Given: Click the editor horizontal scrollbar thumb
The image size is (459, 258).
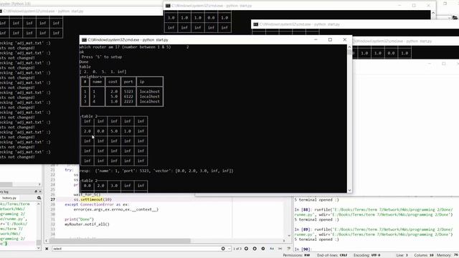Looking at the screenshot, I should click(x=120, y=241).
